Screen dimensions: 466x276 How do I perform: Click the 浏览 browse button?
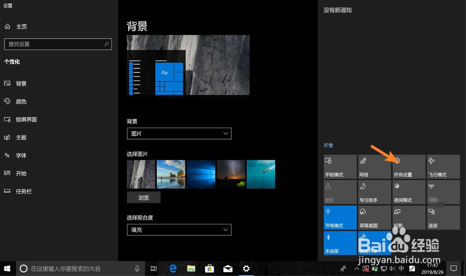[143, 197]
